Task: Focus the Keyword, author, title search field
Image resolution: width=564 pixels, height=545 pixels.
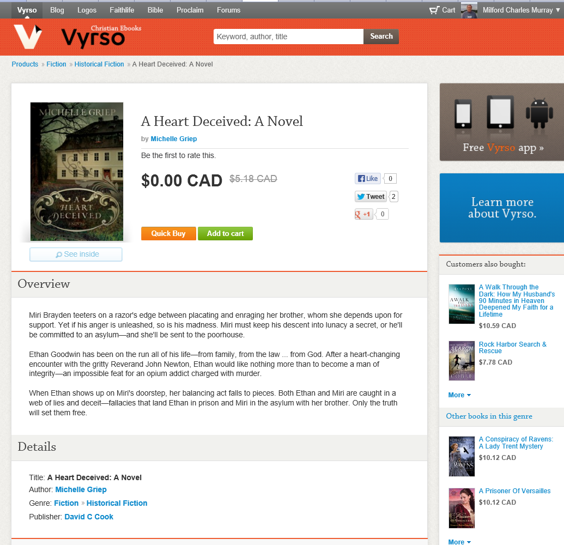Action: [288, 37]
